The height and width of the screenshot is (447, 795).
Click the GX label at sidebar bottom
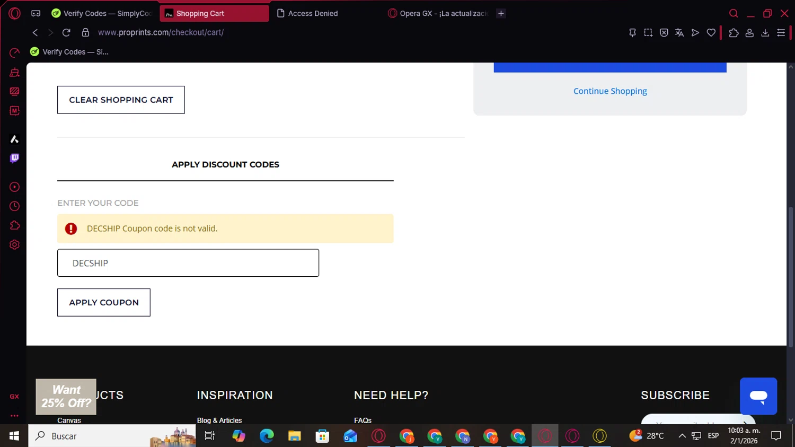tap(14, 397)
